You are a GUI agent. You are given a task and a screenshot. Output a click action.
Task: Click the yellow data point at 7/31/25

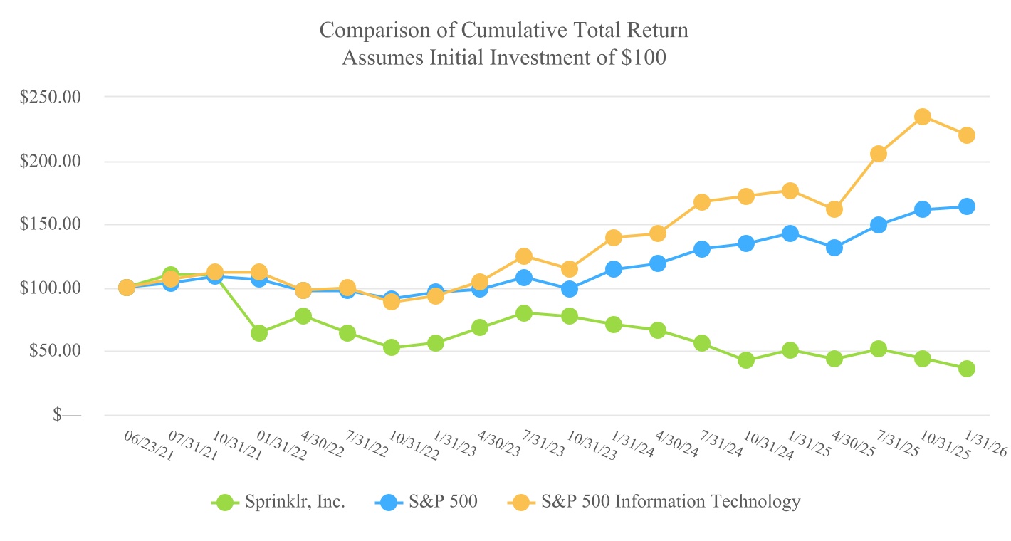879,154
